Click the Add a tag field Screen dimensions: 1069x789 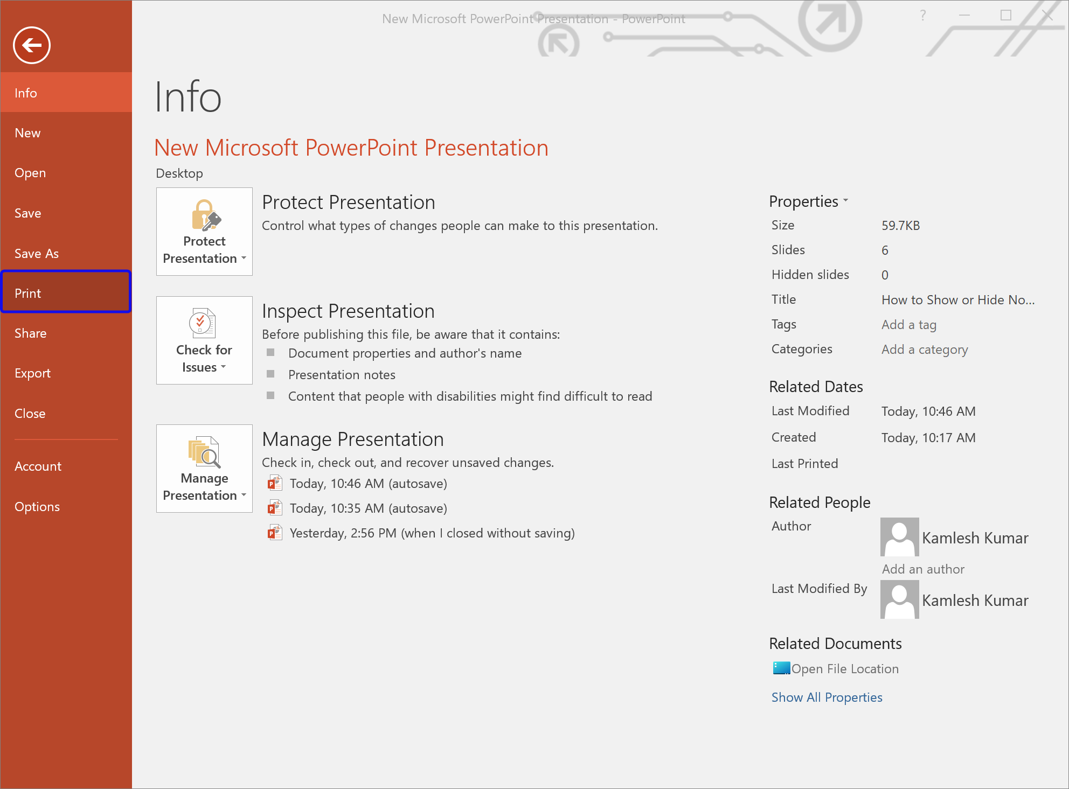[909, 325]
